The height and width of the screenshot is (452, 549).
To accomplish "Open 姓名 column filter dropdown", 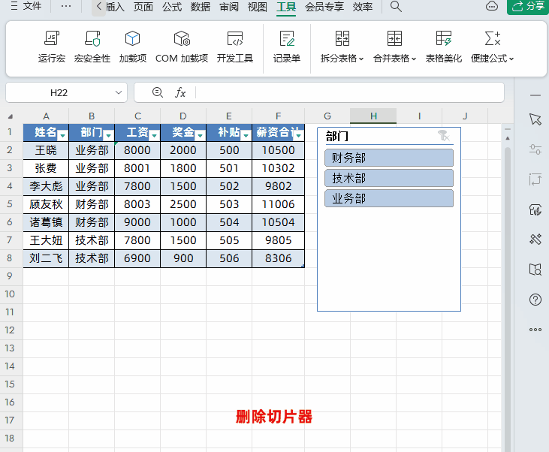I will click(62, 135).
